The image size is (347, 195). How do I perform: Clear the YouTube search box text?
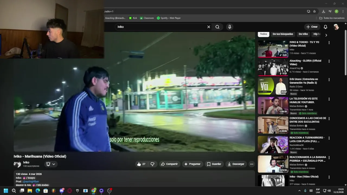click(209, 27)
